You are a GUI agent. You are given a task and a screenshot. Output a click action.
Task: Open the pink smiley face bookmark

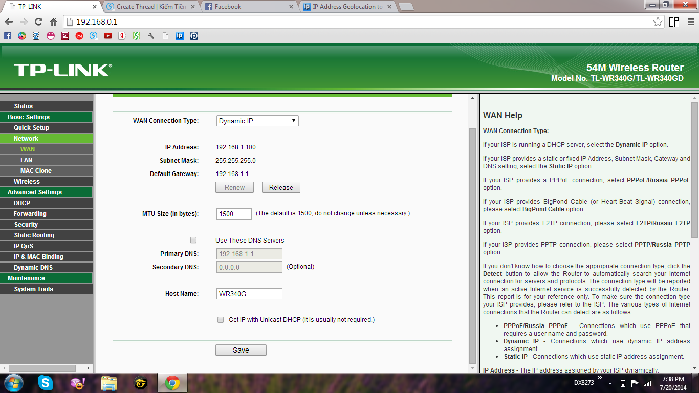click(x=50, y=36)
